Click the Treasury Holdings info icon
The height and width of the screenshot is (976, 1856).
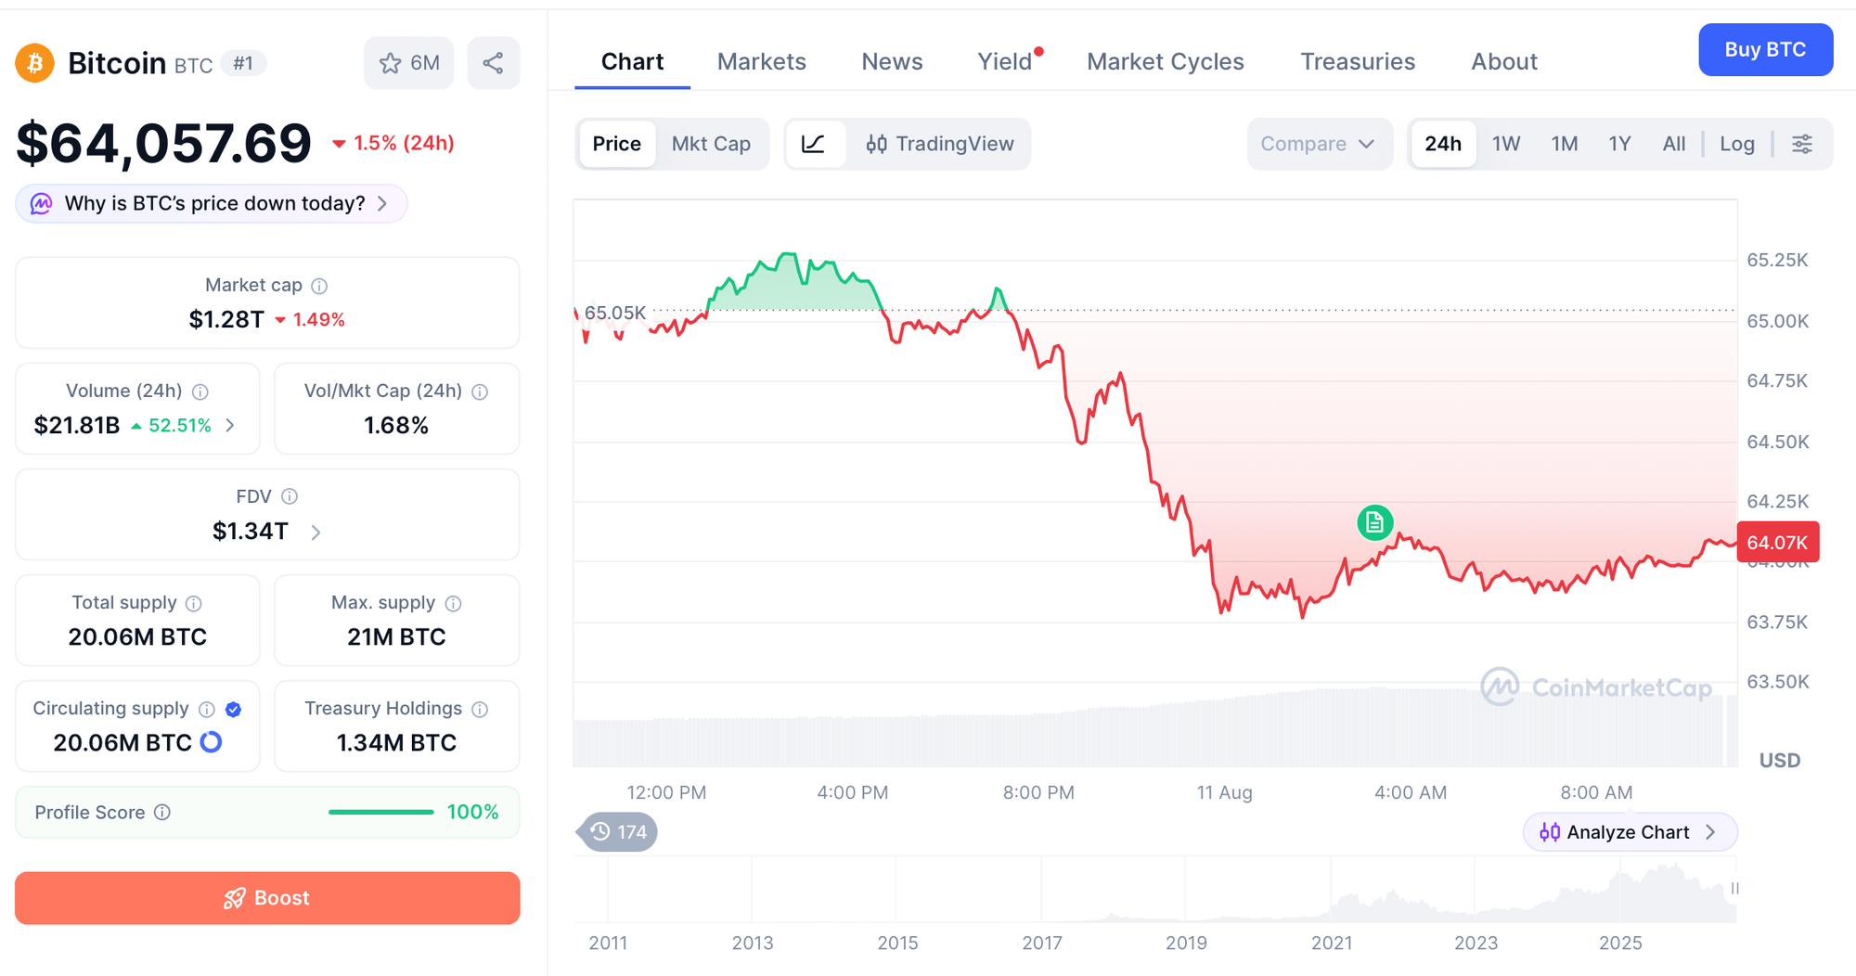480,710
